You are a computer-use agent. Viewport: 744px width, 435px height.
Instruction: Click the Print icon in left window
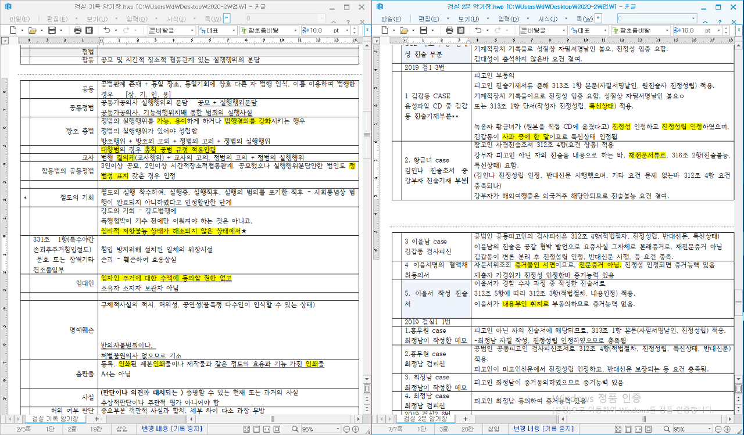click(x=78, y=30)
